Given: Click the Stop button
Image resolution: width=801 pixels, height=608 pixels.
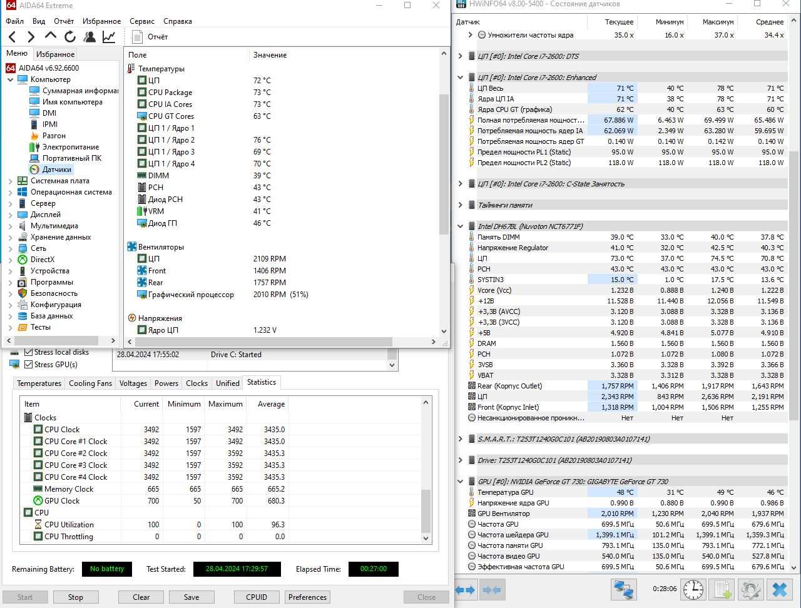Looking at the screenshot, I should (x=76, y=597).
